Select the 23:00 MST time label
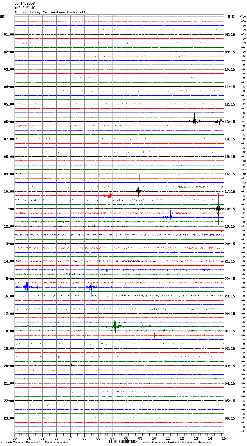The height and width of the screenshot is (446, 247). tap(9, 418)
